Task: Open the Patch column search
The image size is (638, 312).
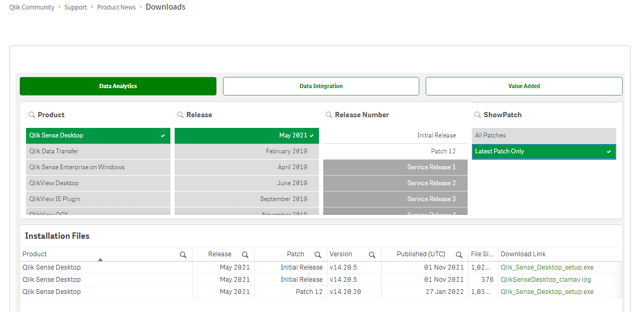Action: pyautogui.click(x=317, y=255)
